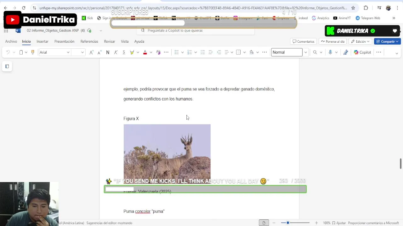Toggle bold (N) formatting

[108, 52]
